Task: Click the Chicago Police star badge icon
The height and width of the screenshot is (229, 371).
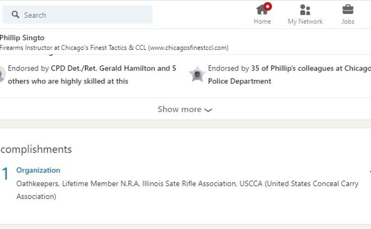Action: tap(197, 74)
